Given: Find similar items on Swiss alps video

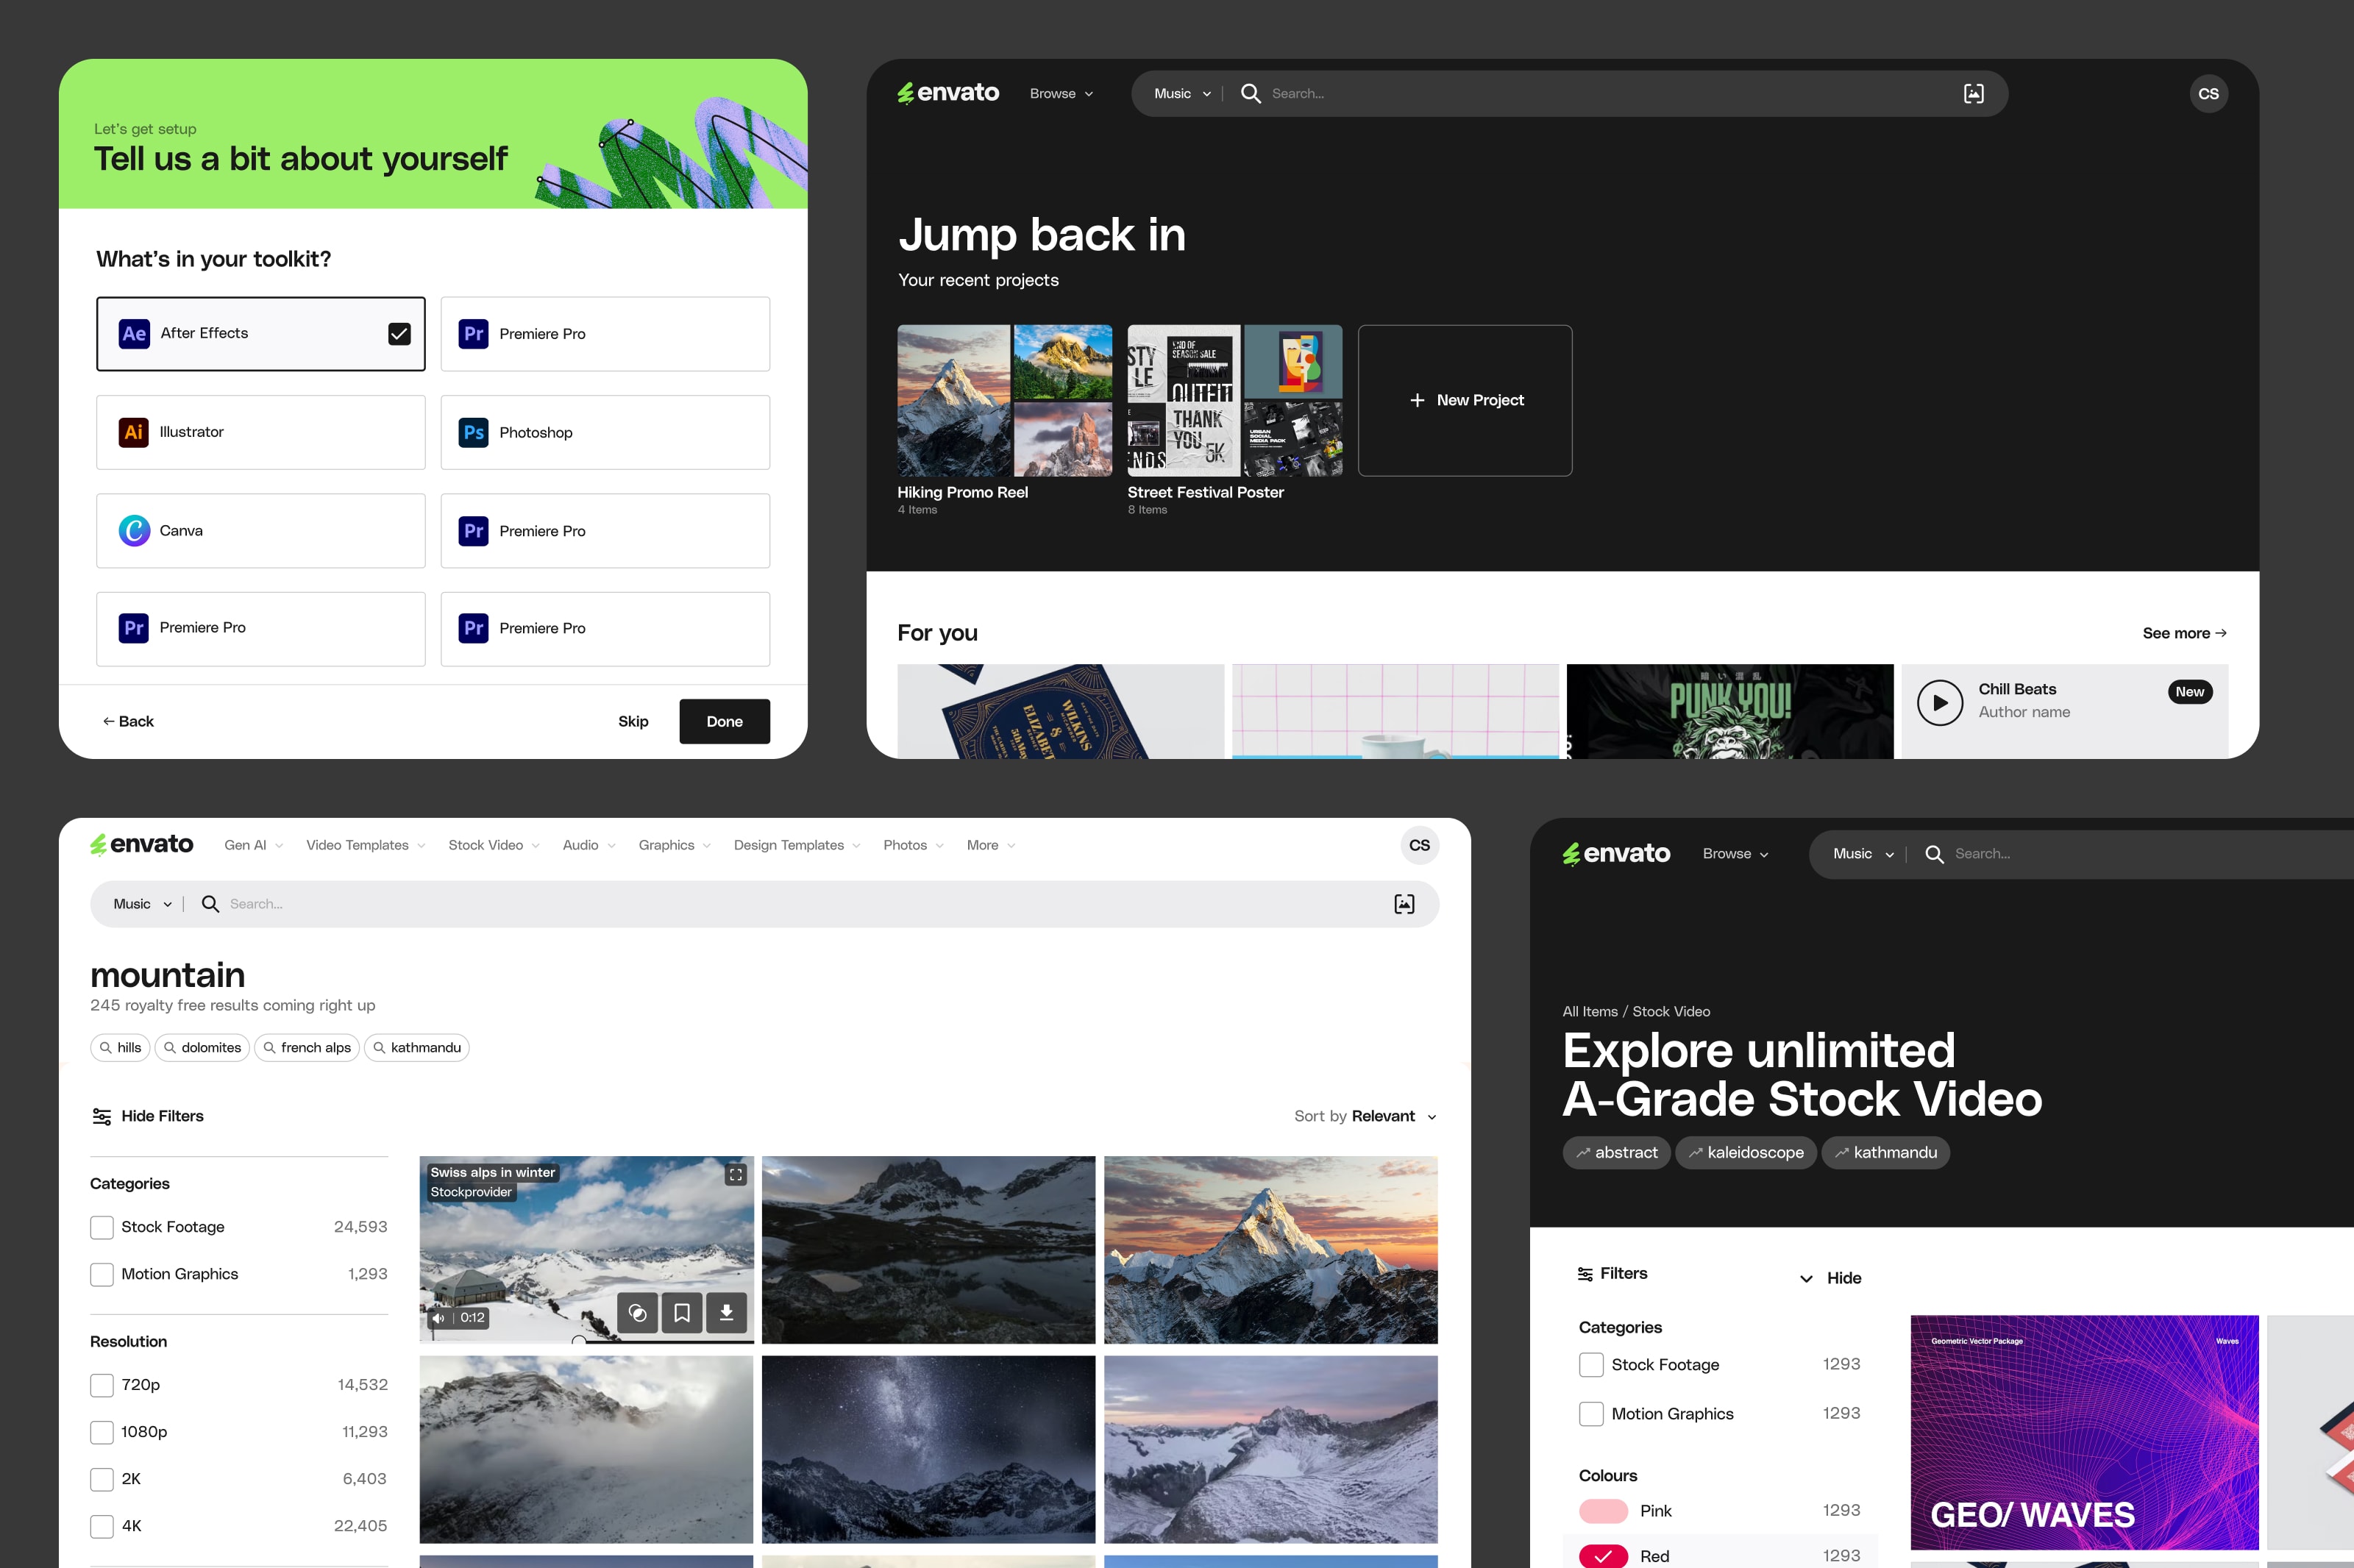Looking at the screenshot, I should (x=637, y=1313).
